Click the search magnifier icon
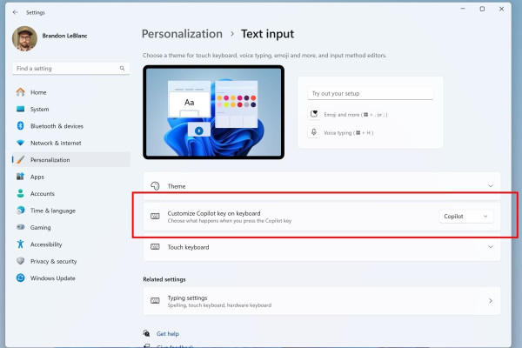The image size is (522, 348). (x=122, y=68)
